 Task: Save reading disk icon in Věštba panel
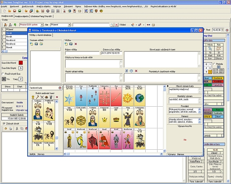pos(71,44)
